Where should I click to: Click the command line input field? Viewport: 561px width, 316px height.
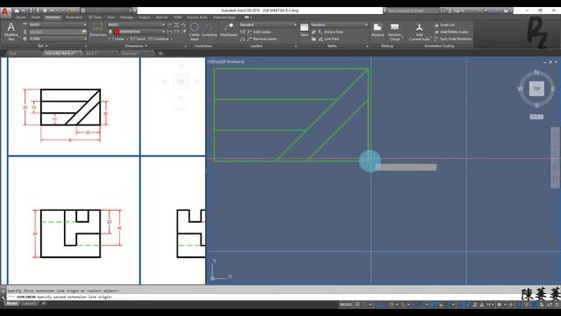(265, 297)
